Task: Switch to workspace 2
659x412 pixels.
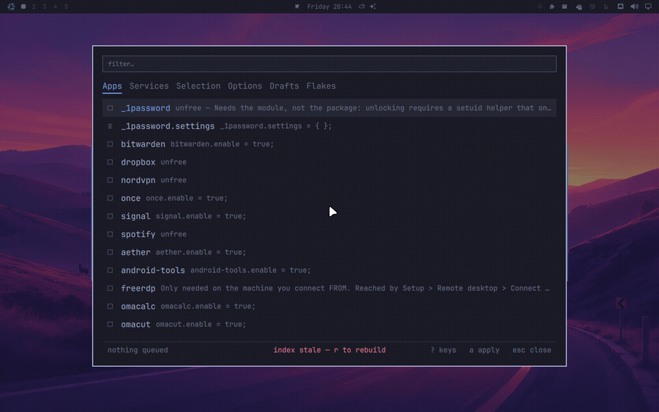Action: [x=34, y=7]
